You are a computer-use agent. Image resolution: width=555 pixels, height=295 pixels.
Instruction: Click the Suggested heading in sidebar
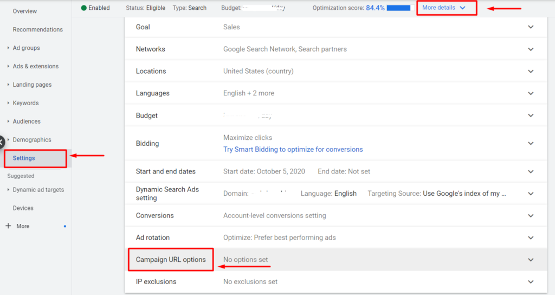[21, 176]
